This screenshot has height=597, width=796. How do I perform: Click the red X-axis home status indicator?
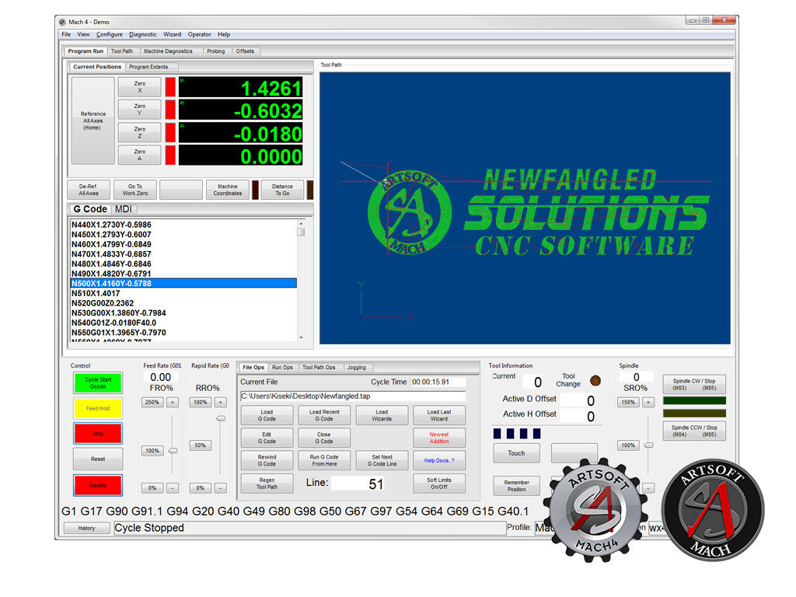[170, 87]
